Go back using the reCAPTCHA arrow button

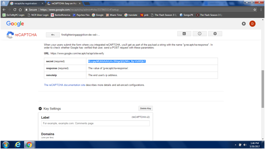[x=53, y=35]
